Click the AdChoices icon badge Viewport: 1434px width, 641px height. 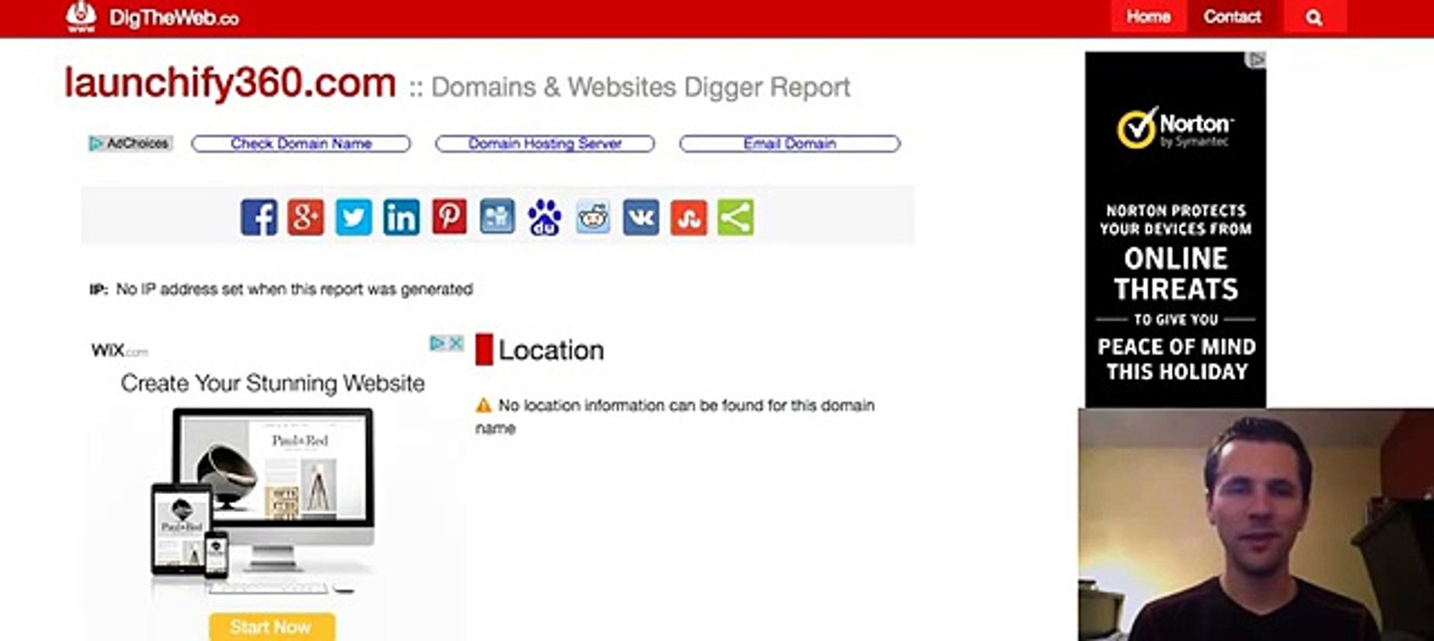coord(130,143)
